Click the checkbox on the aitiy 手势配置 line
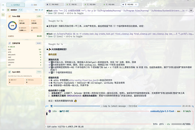 point(51,80)
